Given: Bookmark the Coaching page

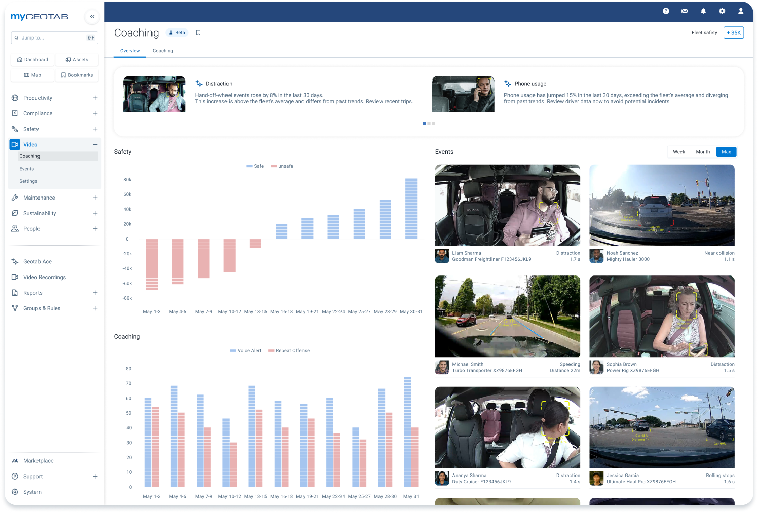Looking at the screenshot, I should coord(198,32).
